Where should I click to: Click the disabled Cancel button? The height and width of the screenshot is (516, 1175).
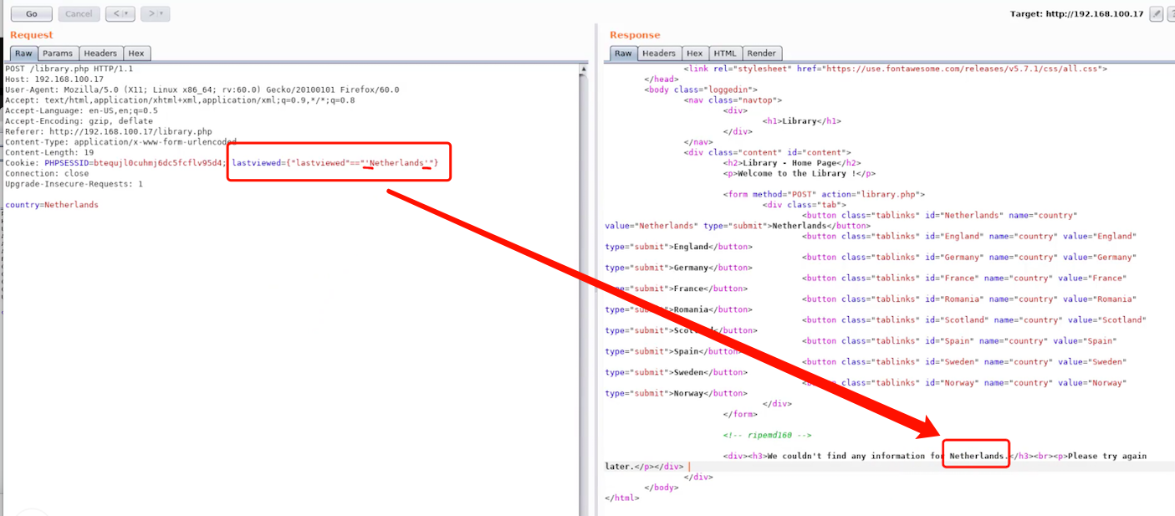click(79, 14)
